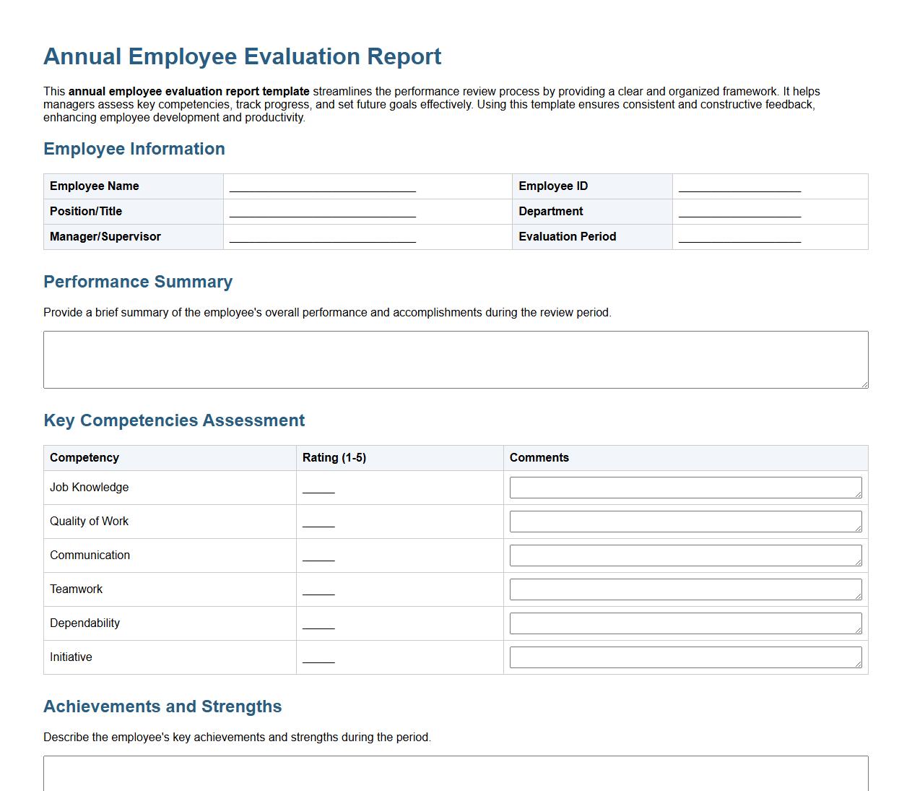This screenshot has height=791, width=912.
Task: Click the Initiative comments box
Action: 685,657
